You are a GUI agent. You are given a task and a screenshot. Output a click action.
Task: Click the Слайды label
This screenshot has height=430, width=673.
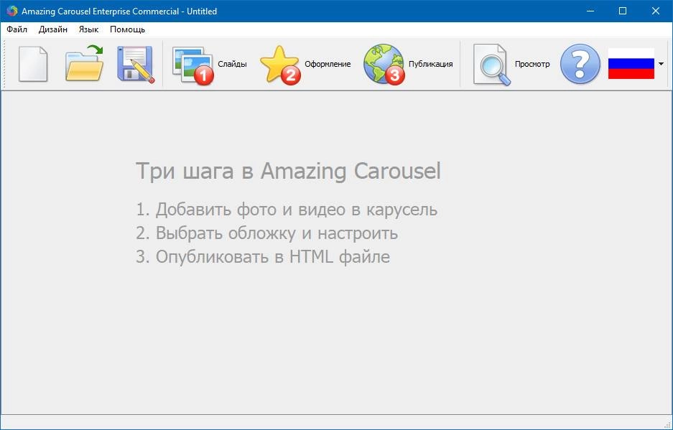(232, 64)
